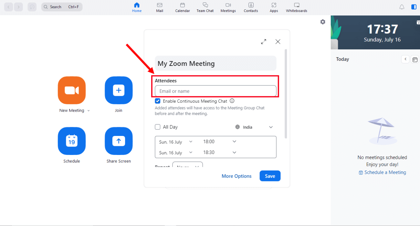Image resolution: width=420 pixels, height=226 pixels.
Task: Open the Home tab
Action: click(x=137, y=7)
